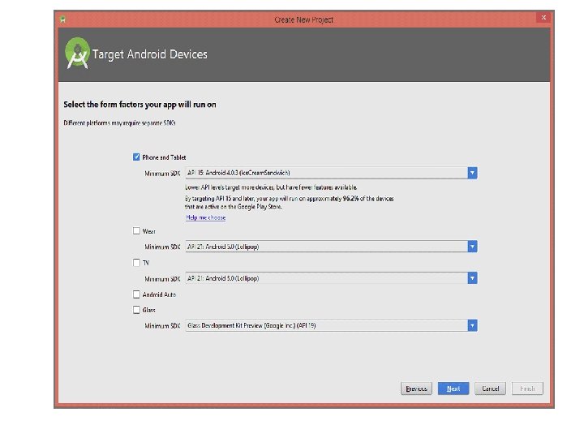Cancel the new project wizard

[x=490, y=389]
